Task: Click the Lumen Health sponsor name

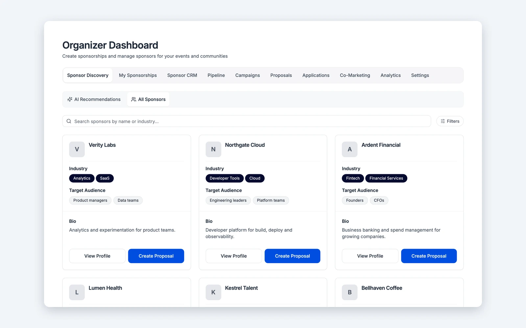Action: pos(105,288)
